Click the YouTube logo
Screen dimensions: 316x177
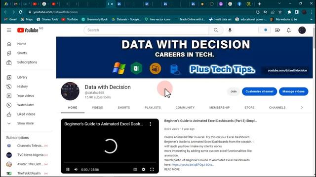click(x=28, y=30)
